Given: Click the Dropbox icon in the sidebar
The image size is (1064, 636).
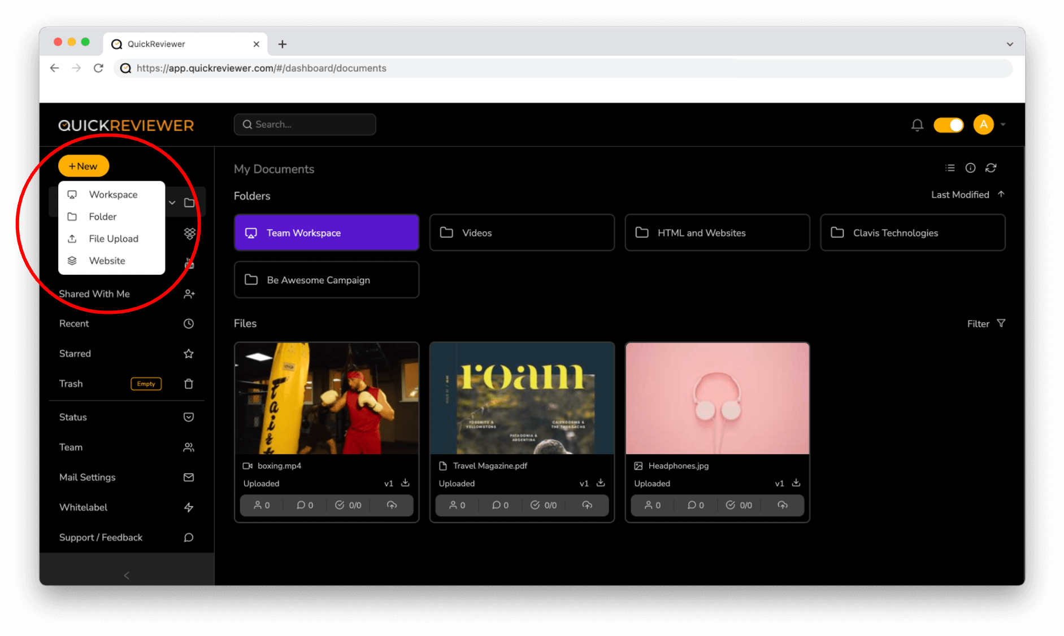Looking at the screenshot, I should [x=189, y=233].
